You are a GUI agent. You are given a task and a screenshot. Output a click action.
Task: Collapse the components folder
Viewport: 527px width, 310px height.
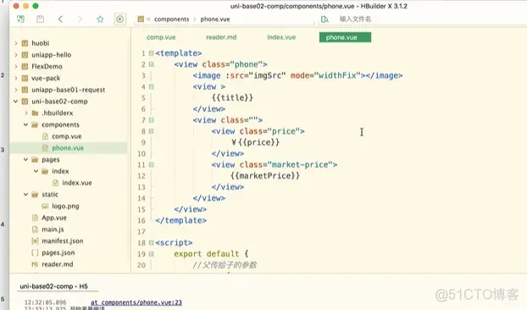point(26,125)
